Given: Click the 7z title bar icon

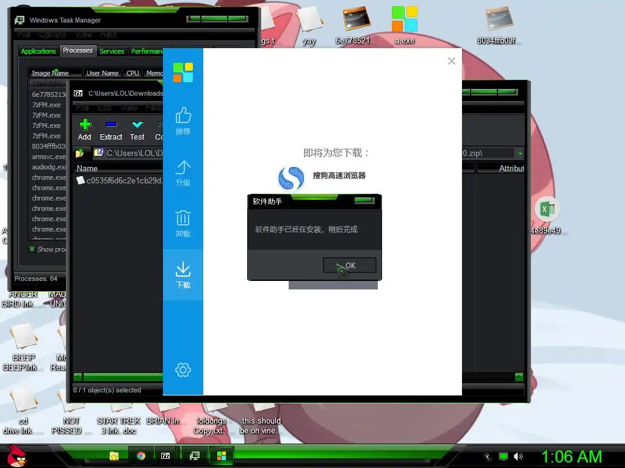Looking at the screenshot, I should (78, 93).
